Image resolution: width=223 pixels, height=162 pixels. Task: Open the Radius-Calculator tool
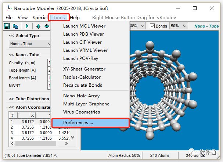(x=90, y=77)
